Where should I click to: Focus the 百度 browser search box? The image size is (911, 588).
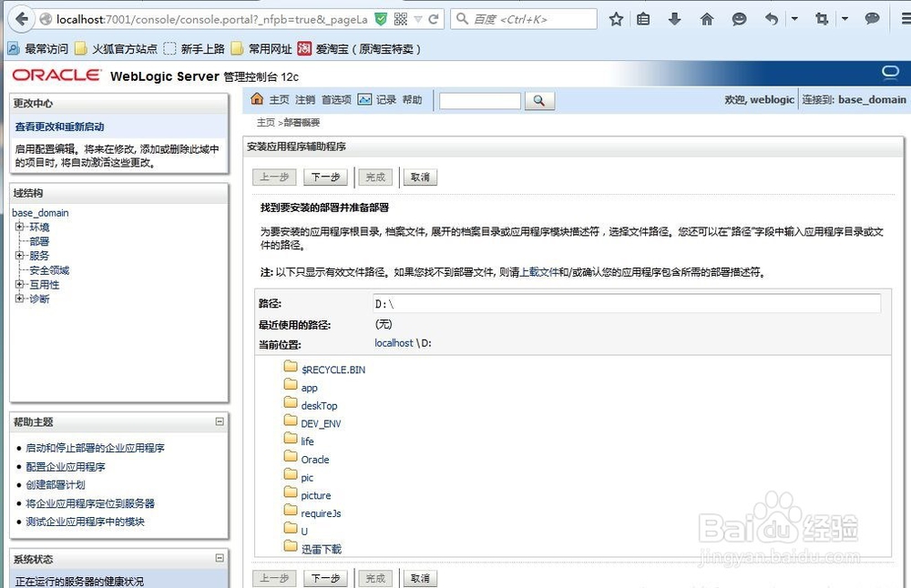pyautogui.click(x=524, y=19)
